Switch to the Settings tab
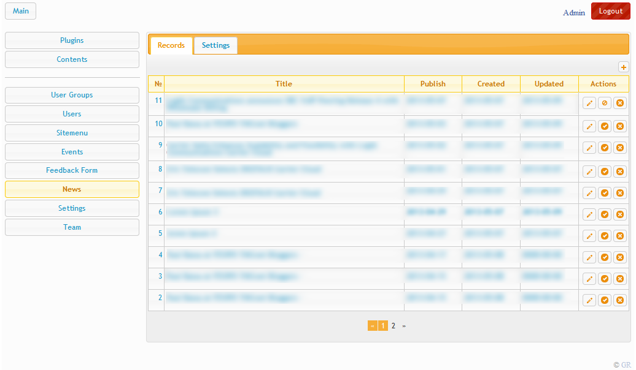This screenshot has height=370, width=636. (x=215, y=45)
